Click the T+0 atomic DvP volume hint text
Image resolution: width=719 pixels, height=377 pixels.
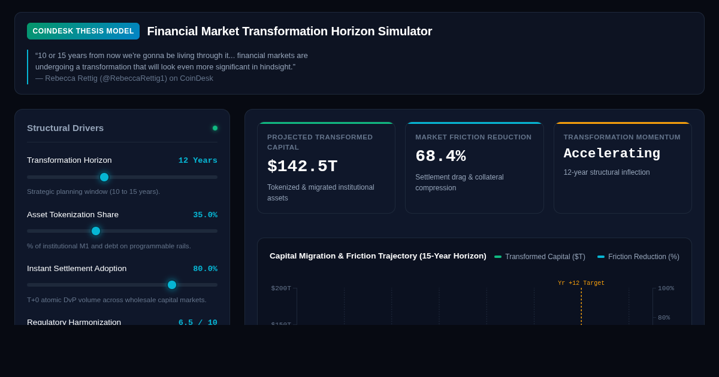click(117, 300)
